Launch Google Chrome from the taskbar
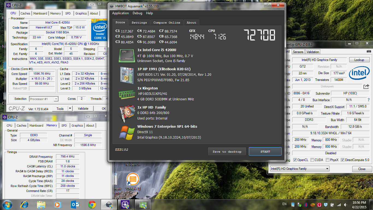The width and height of the screenshot is (373, 210). (92, 204)
